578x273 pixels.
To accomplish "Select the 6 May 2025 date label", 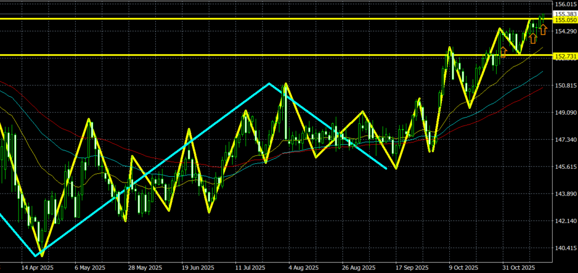I will (89, 267).
